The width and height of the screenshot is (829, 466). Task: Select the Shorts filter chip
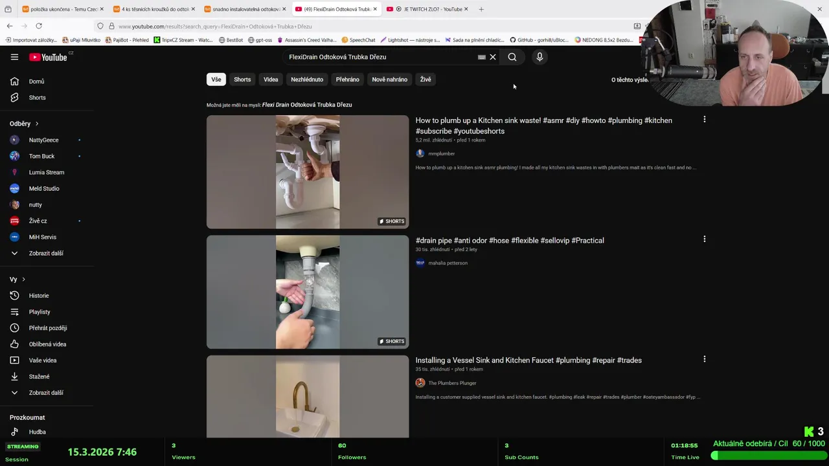(242, 80)
